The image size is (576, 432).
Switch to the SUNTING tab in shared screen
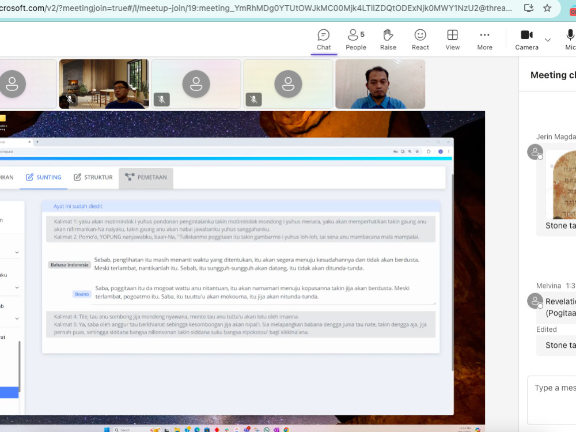point(43,177)
